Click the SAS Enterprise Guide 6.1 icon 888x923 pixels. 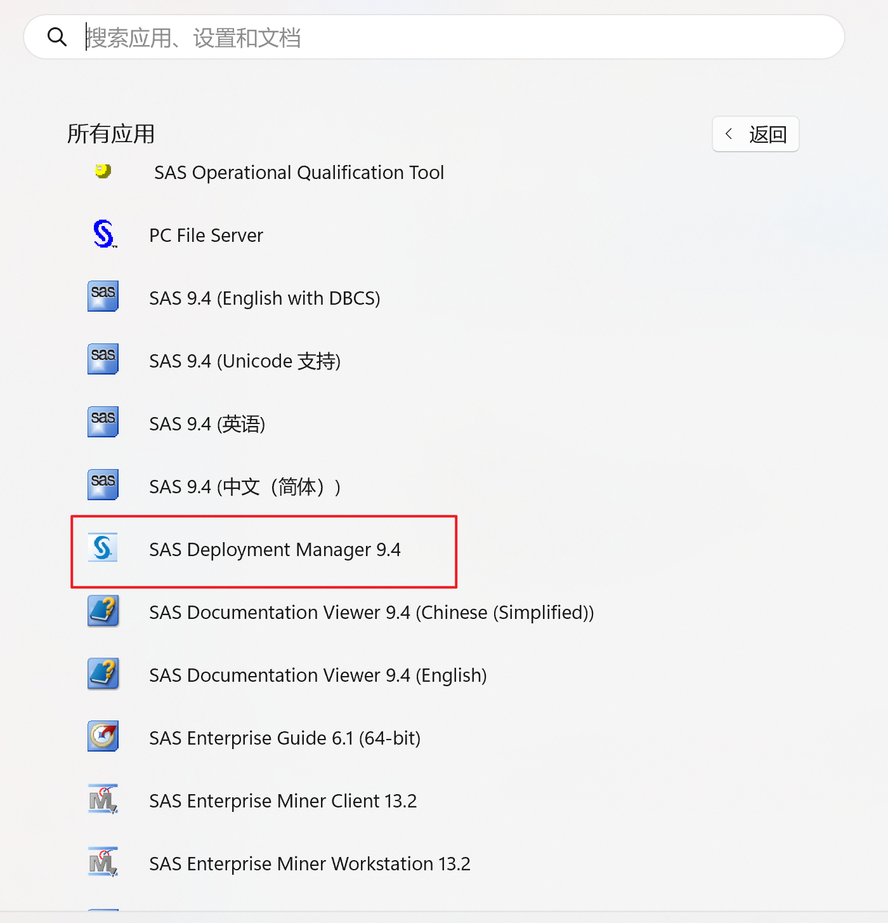[103, 736]
